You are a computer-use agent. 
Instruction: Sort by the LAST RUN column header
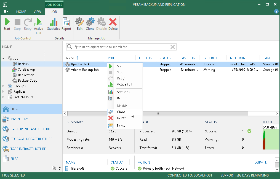click(x=188, y=58)
